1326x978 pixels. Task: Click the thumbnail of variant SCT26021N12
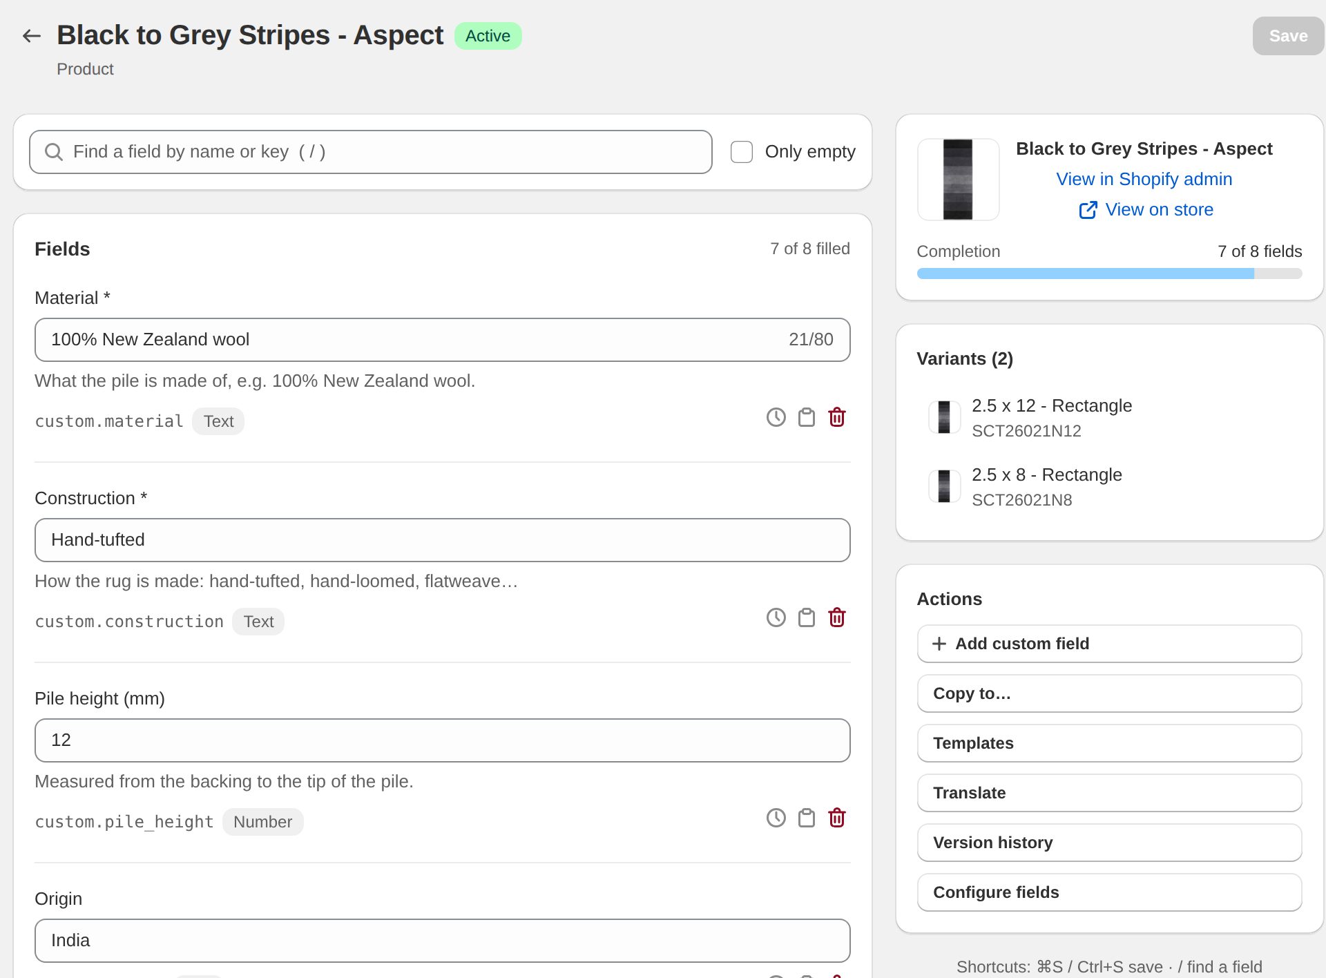click(x=944, y=417)
